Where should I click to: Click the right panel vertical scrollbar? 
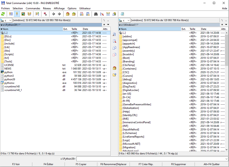coord(227,86)
